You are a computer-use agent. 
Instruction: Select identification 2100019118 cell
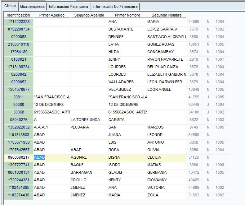tap(19, 45)
